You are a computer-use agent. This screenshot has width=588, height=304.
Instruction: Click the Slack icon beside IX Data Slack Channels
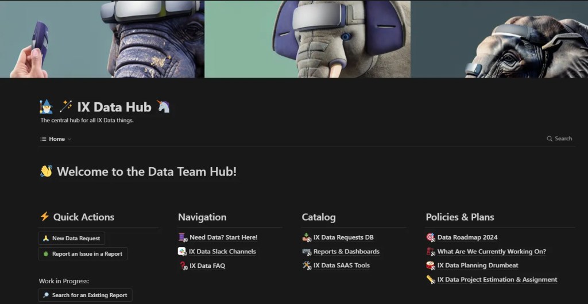[x=183, y=252]
